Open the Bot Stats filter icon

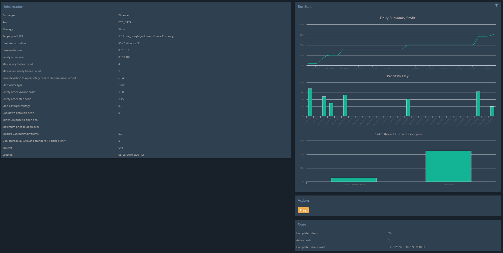tap(497, 6)
